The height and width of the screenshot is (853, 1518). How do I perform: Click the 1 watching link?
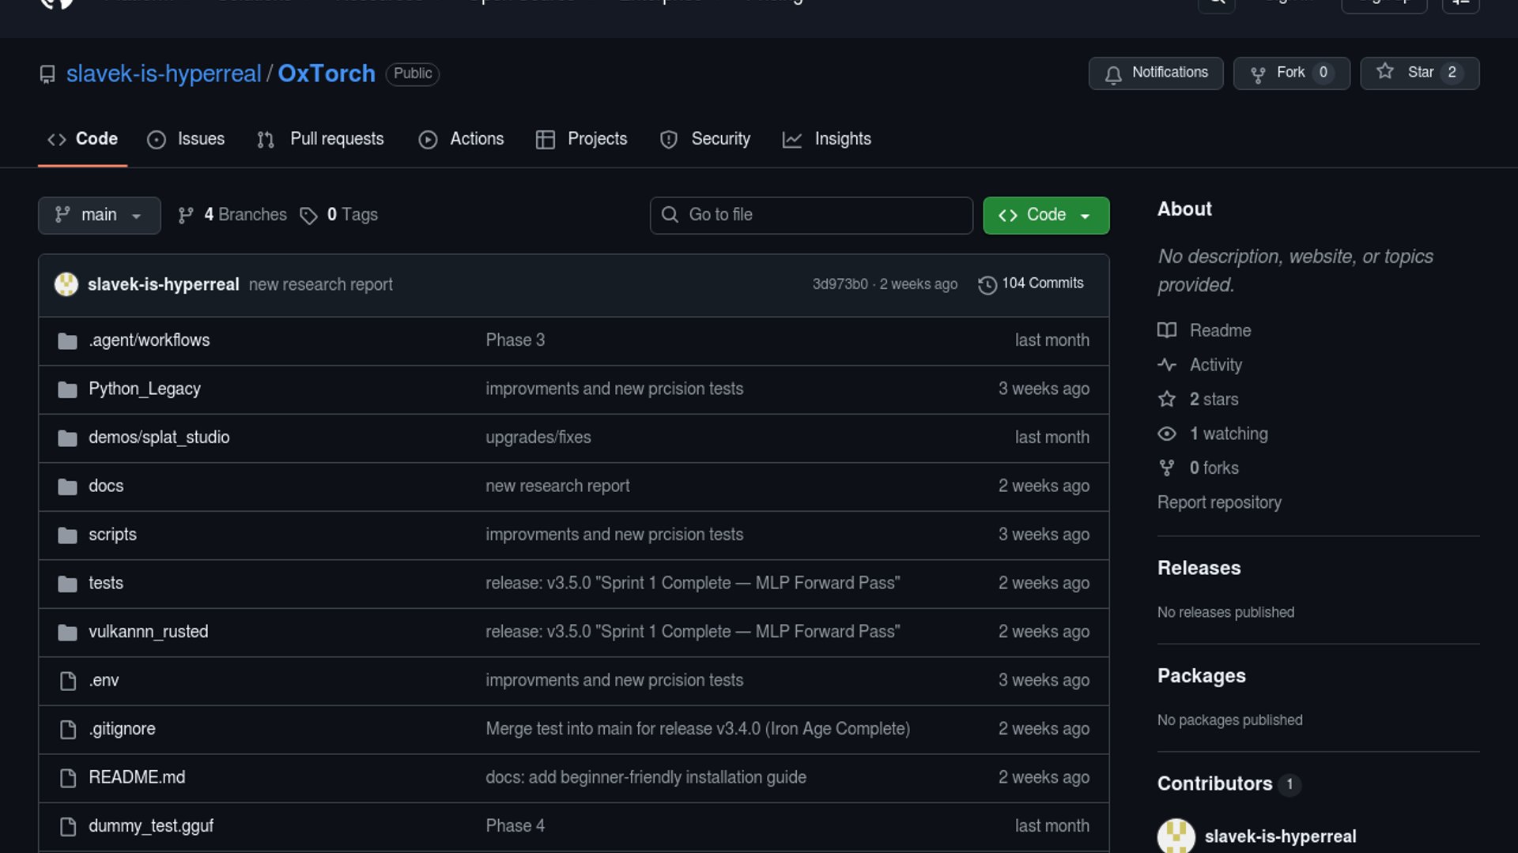(x=1228, y=434)
